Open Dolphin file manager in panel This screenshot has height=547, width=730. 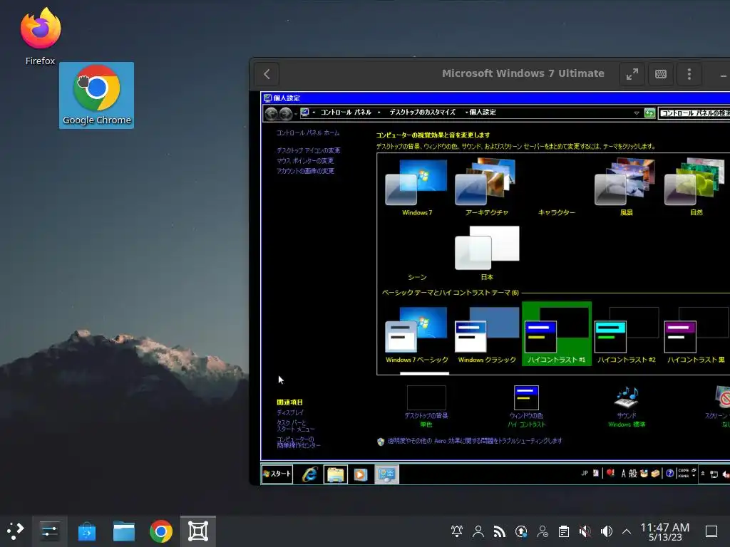(124, 531)
